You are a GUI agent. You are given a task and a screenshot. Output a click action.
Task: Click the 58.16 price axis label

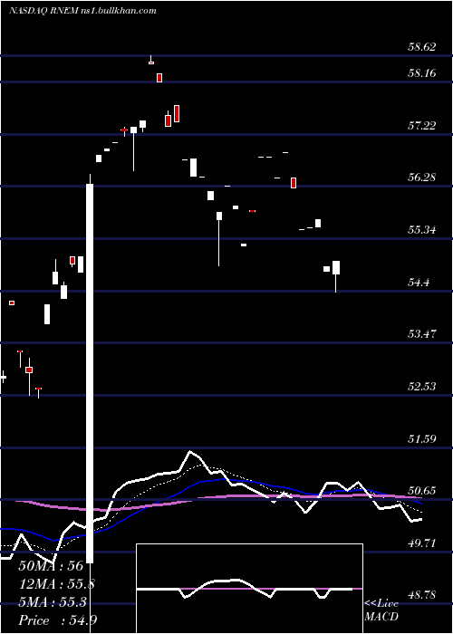[x=421, y=73]
